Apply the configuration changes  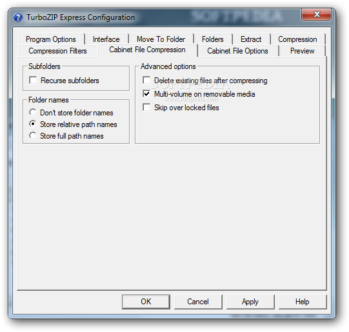click(250, 302)
